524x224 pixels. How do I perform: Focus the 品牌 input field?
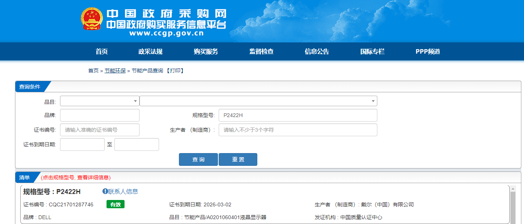tap(99, 115)
